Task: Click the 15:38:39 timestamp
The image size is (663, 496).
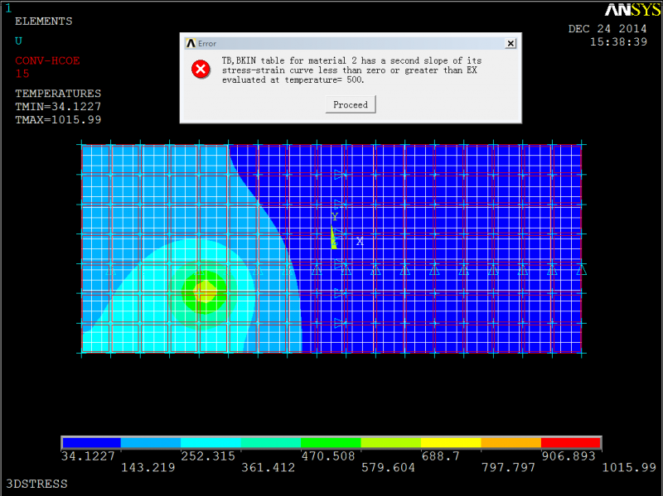Action: (618, 42)
